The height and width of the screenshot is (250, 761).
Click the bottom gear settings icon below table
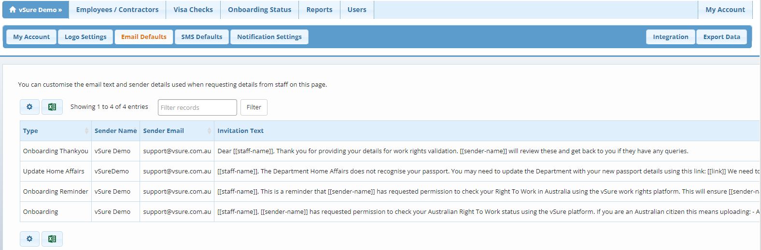pos(29,239)
